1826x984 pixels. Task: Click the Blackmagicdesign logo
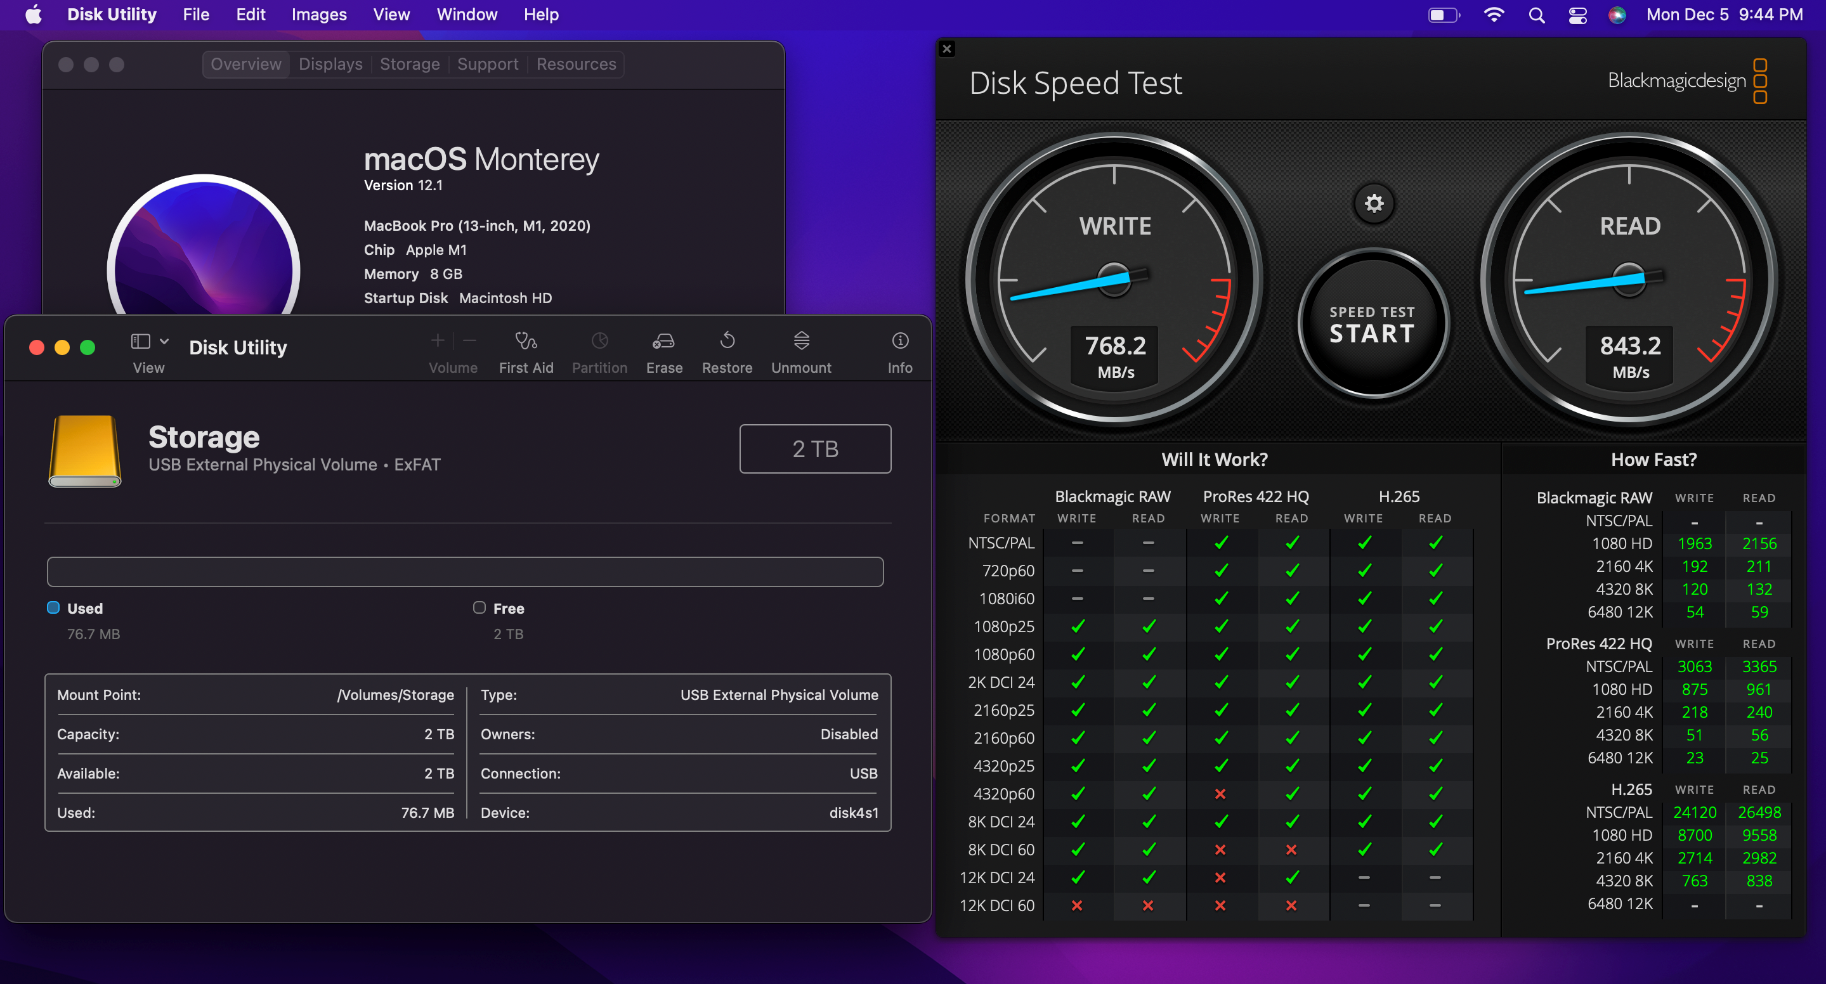1687,81
